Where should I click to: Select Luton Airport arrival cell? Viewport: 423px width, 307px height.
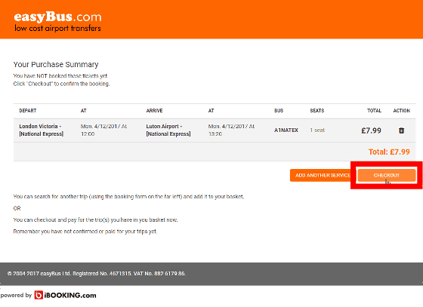(x=168, y=130)
